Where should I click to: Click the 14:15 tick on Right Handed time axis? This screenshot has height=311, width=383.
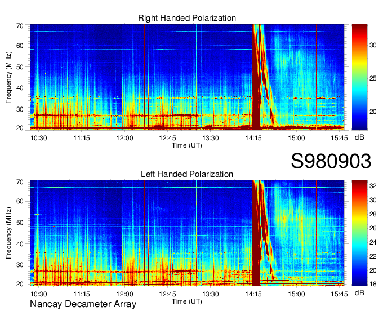[x=253, y=138]
